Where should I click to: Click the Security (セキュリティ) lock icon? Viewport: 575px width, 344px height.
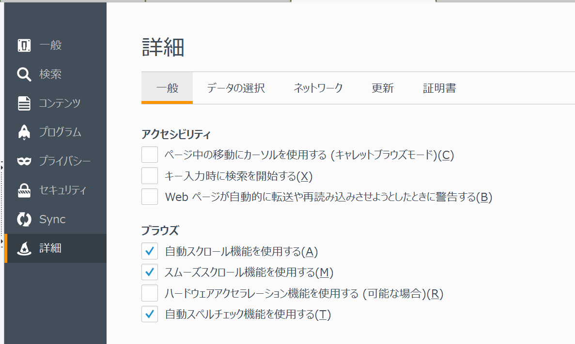click(x=24, y=190)
